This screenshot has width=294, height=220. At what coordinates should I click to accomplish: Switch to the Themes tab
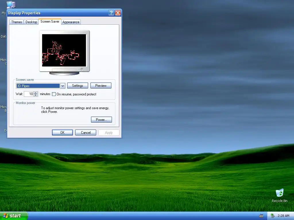17,22
